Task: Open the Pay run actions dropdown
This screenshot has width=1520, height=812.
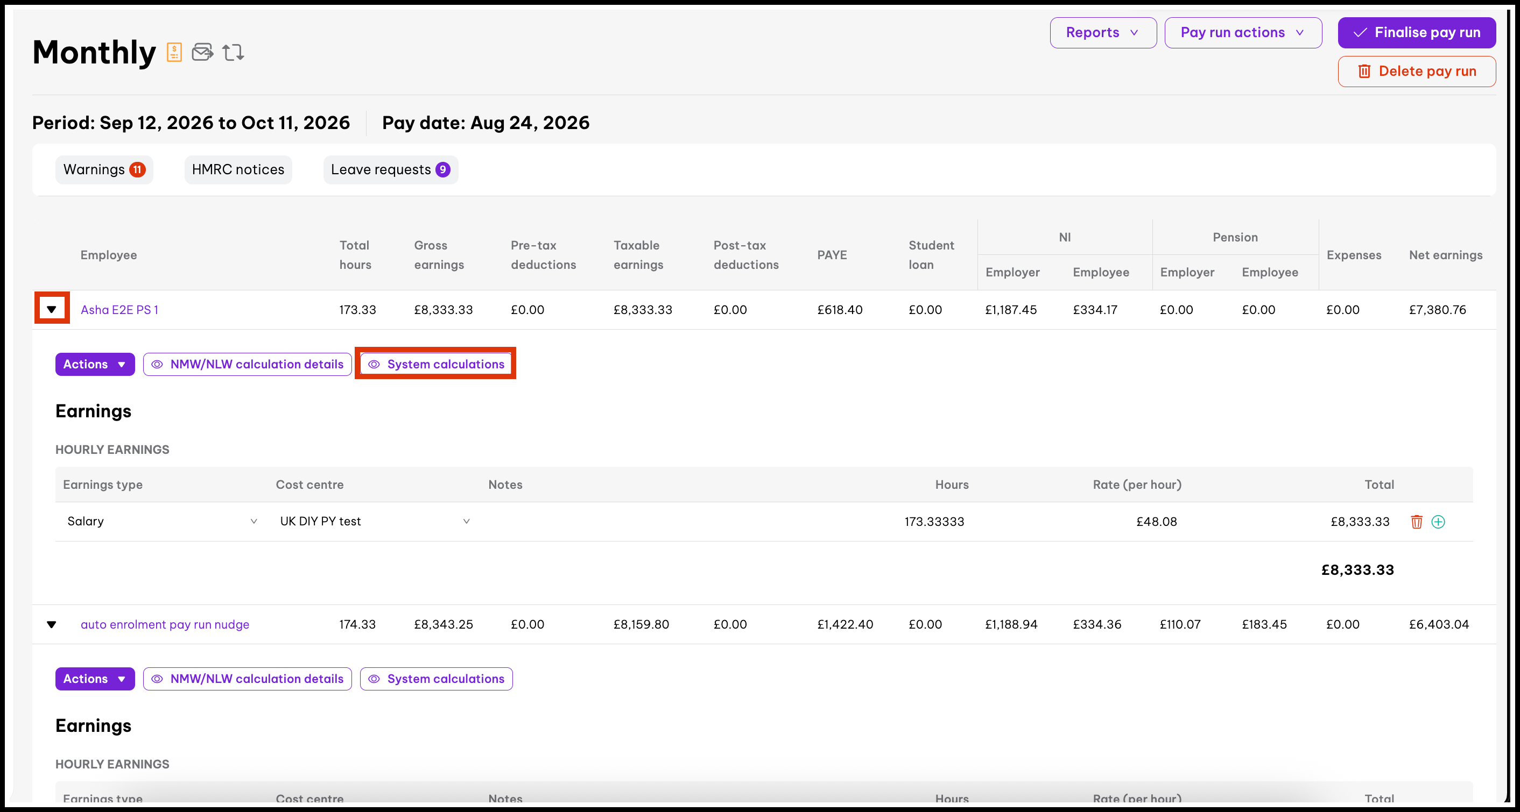Action: coord(1243,32)
